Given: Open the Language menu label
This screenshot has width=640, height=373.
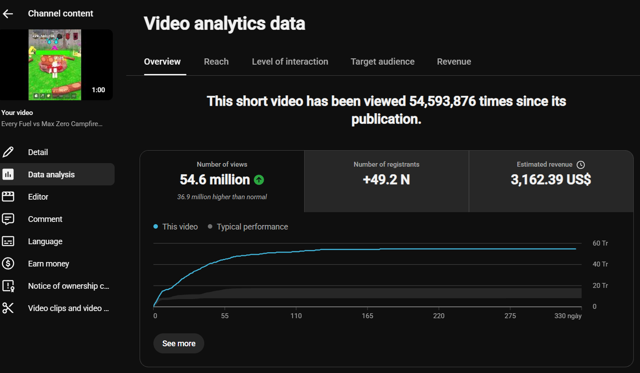Looking at the screenshot, I should coord(45,241).
